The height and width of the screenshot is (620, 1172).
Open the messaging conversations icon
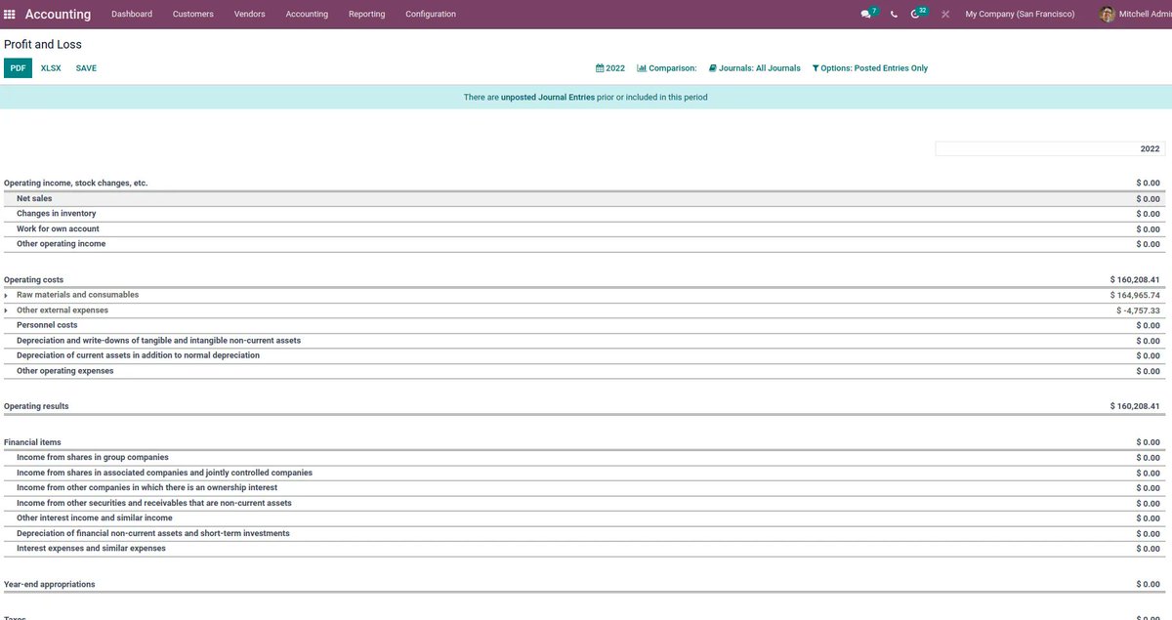click(863, 14)
